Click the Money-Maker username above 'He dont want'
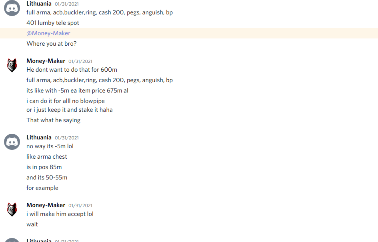378x242 pixels. [x=46, y=61]
